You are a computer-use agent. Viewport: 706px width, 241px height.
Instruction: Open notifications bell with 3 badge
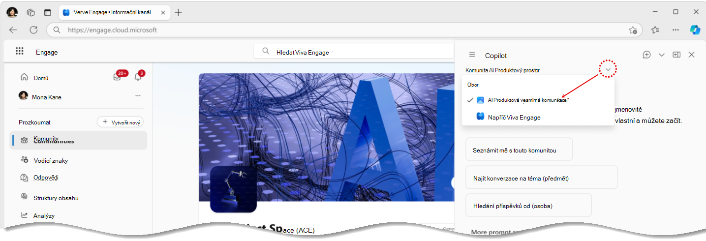pyautogui.click(x=138, y=77)
